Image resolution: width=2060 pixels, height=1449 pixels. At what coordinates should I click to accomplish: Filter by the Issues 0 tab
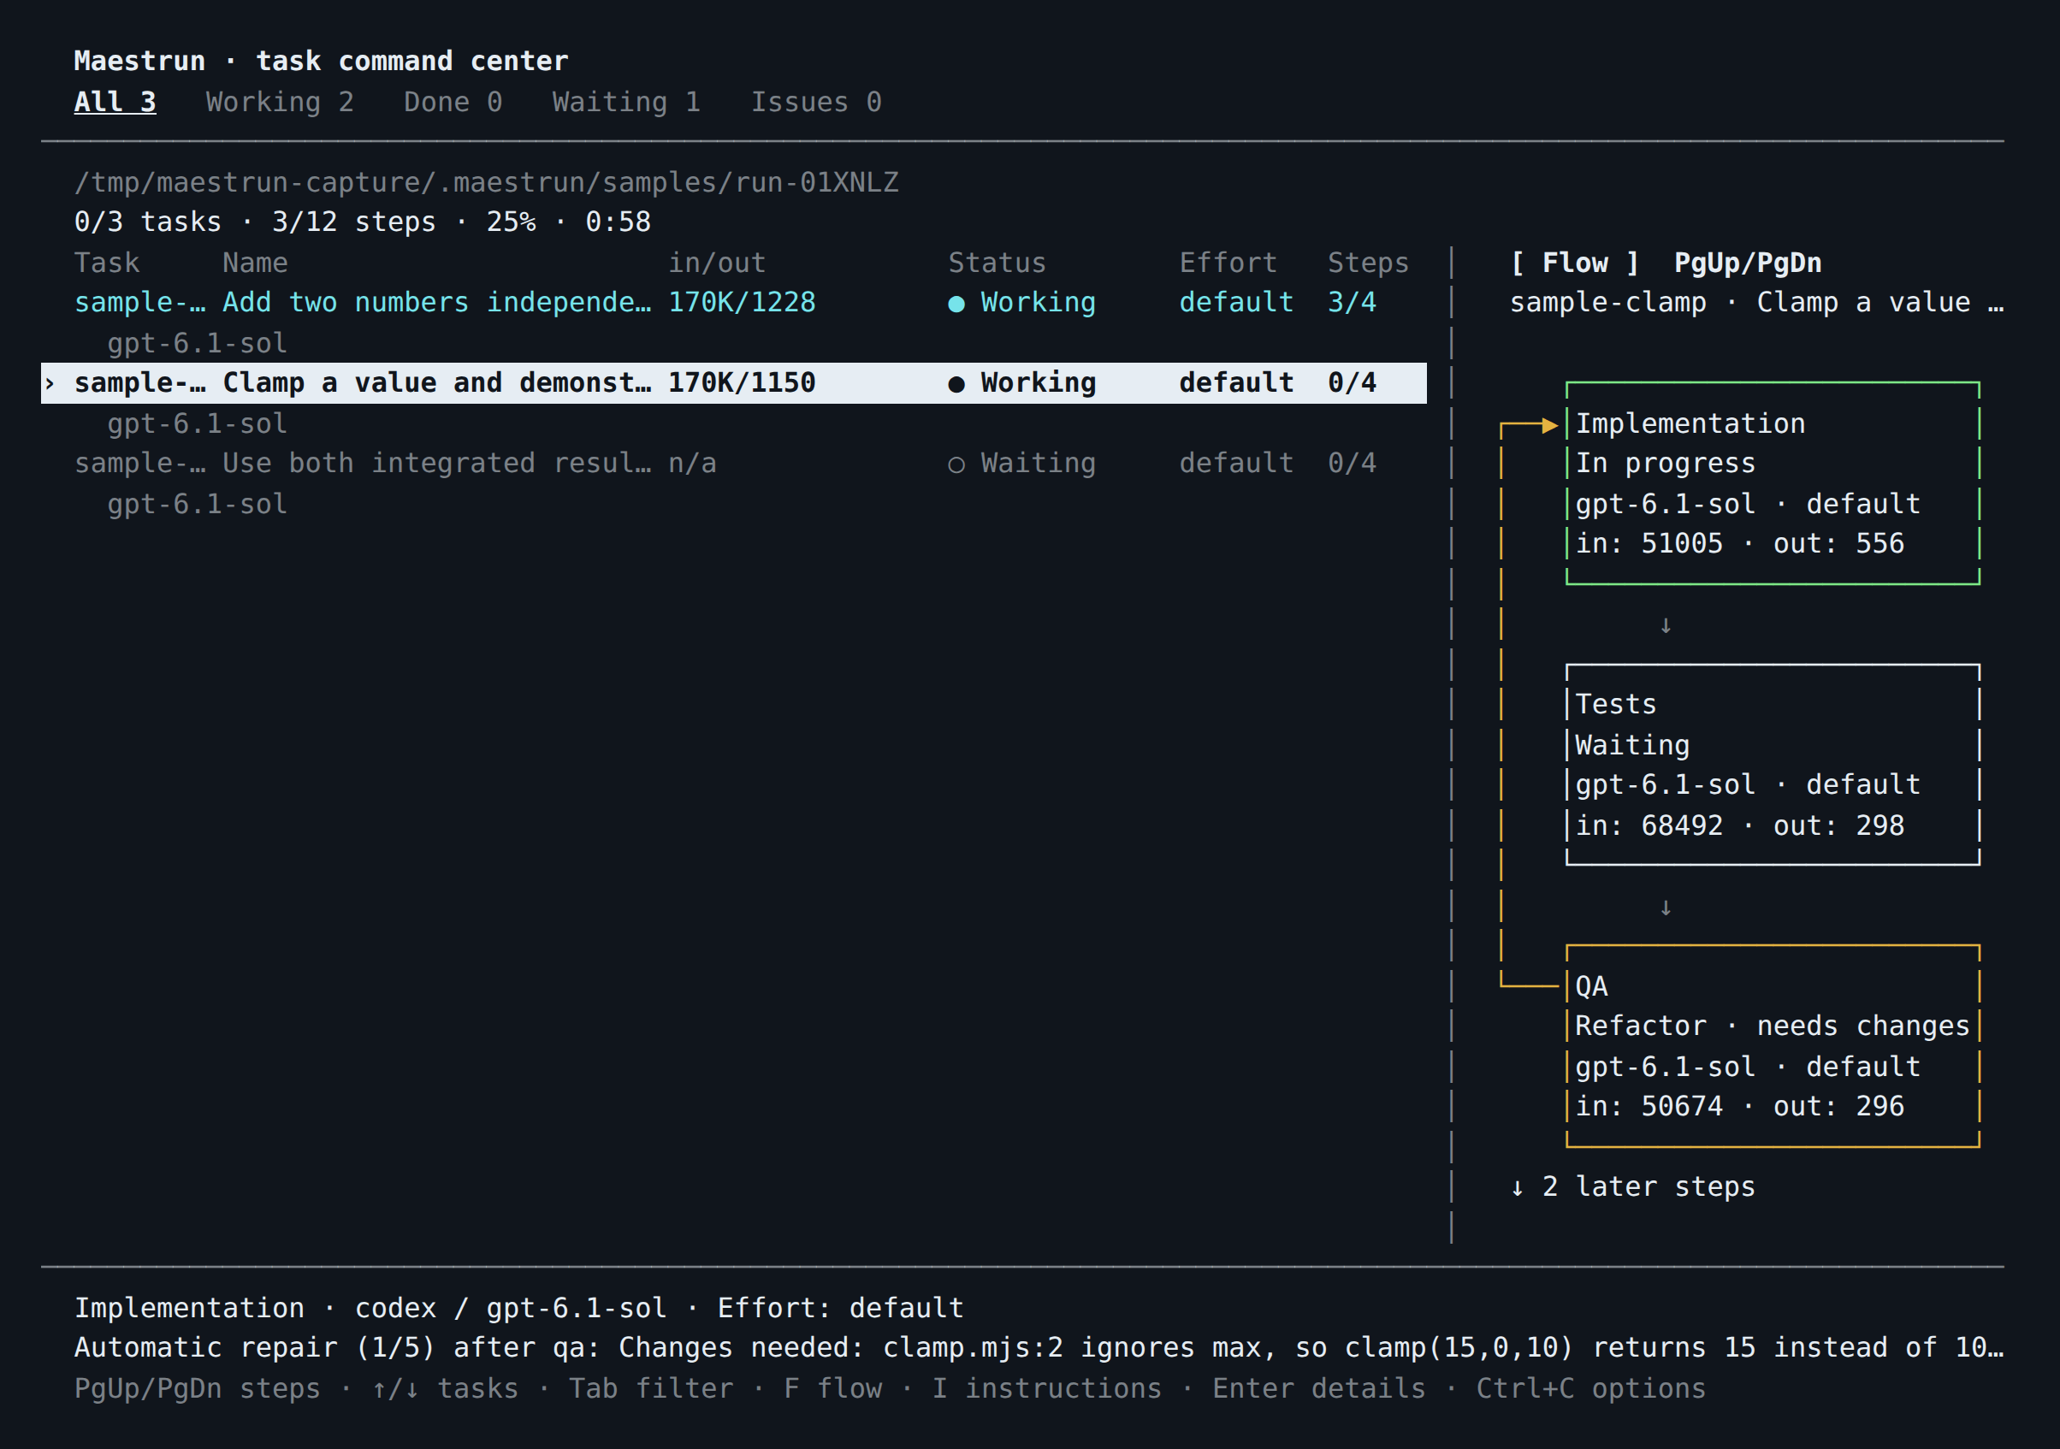point(816,103)
